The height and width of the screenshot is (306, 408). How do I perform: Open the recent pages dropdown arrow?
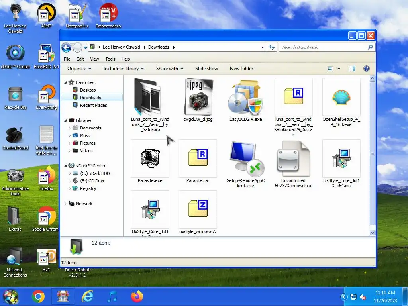point(85,48)
